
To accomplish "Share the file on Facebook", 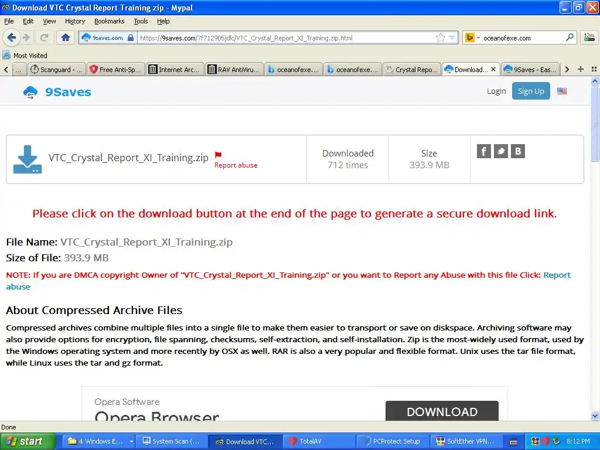I will tap(483, 151).
